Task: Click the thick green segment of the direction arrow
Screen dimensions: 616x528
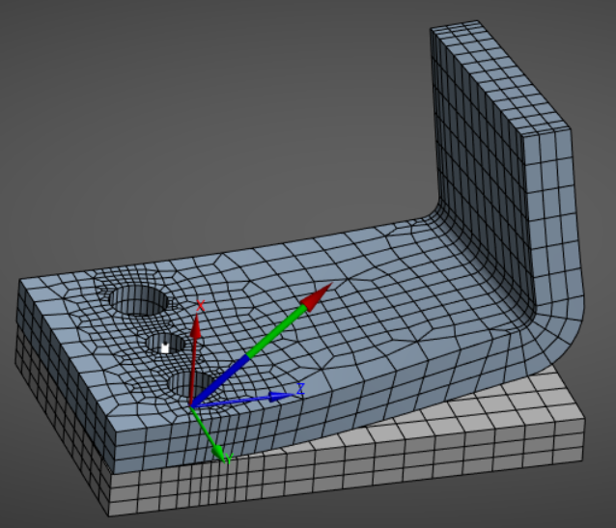Action: pyautogui.click(x=277, y=332)
